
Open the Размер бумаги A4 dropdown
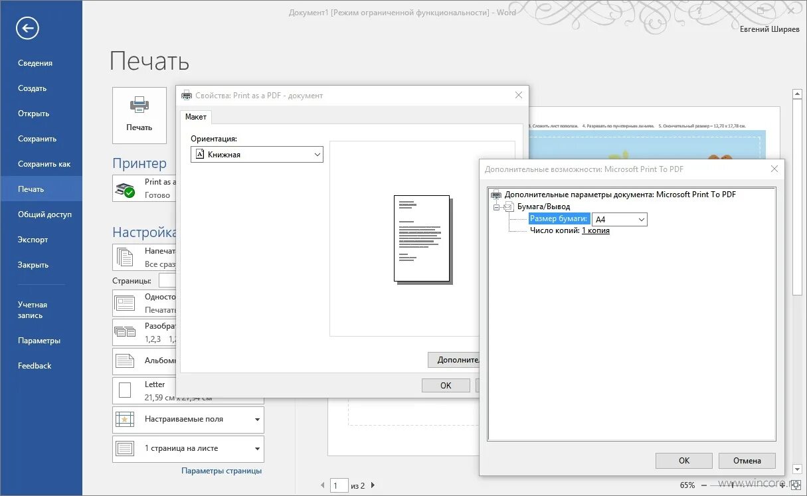click(620, 219)
